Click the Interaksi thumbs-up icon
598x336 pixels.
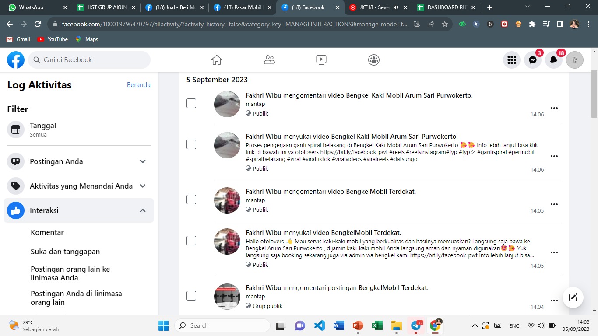16,210
